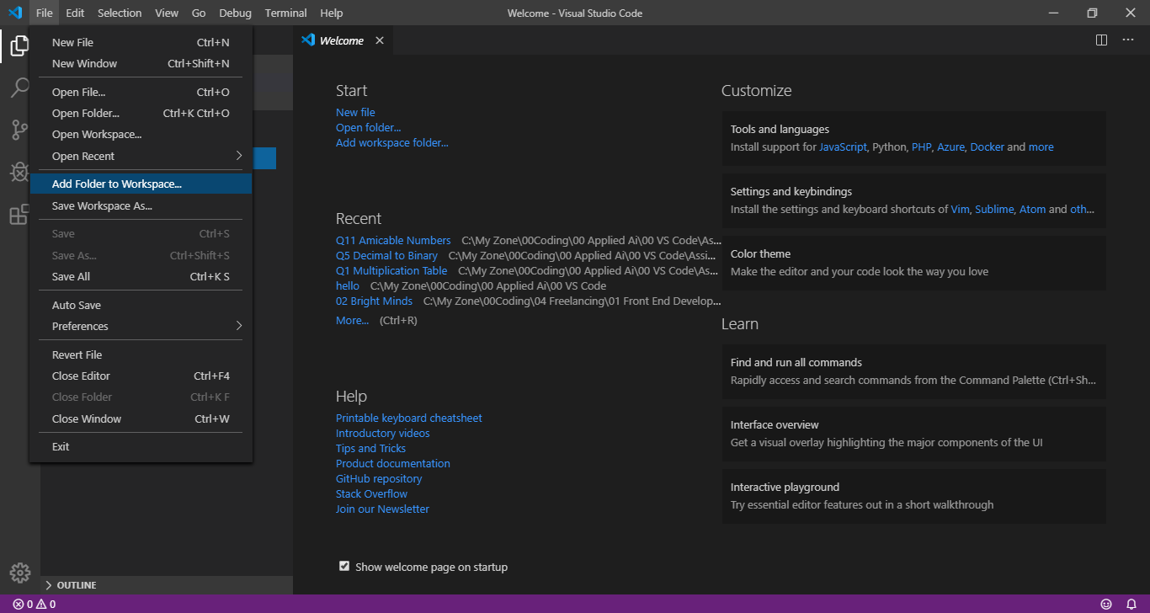
Task: Close the Welcome tab
Action: point(380,40)
